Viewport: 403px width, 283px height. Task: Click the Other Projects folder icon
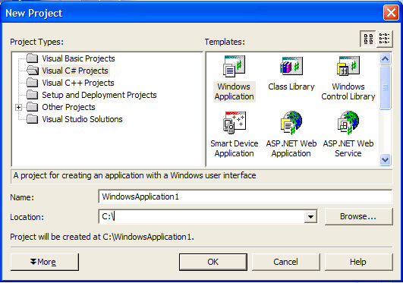pos(33,107)
